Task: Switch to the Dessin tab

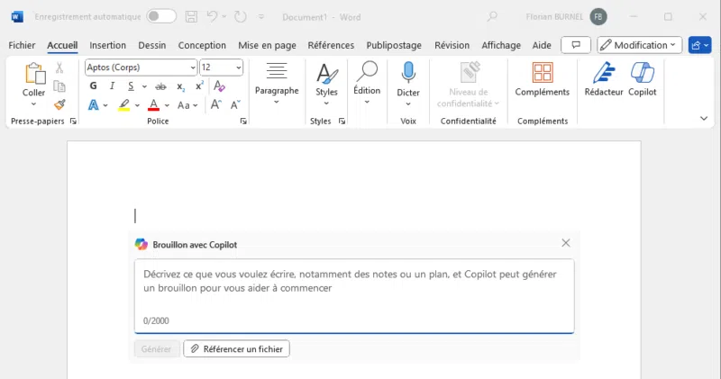Action: [x=151, y=45]
